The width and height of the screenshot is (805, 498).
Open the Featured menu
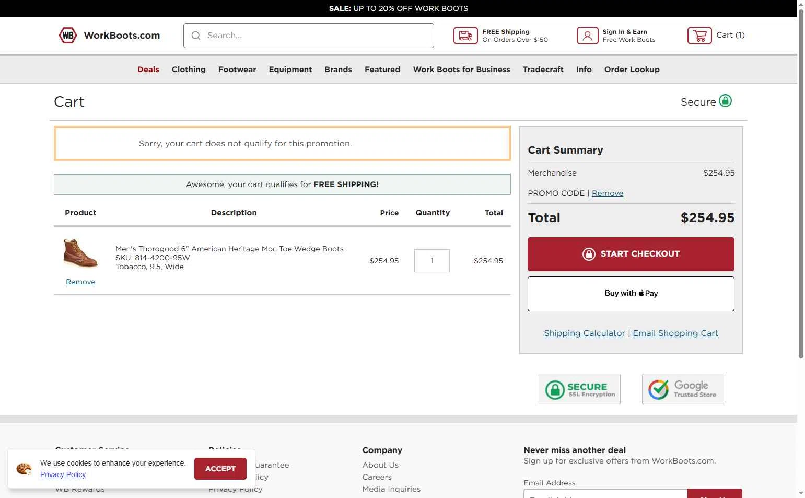pyautogui.click(x=382, y=70)
